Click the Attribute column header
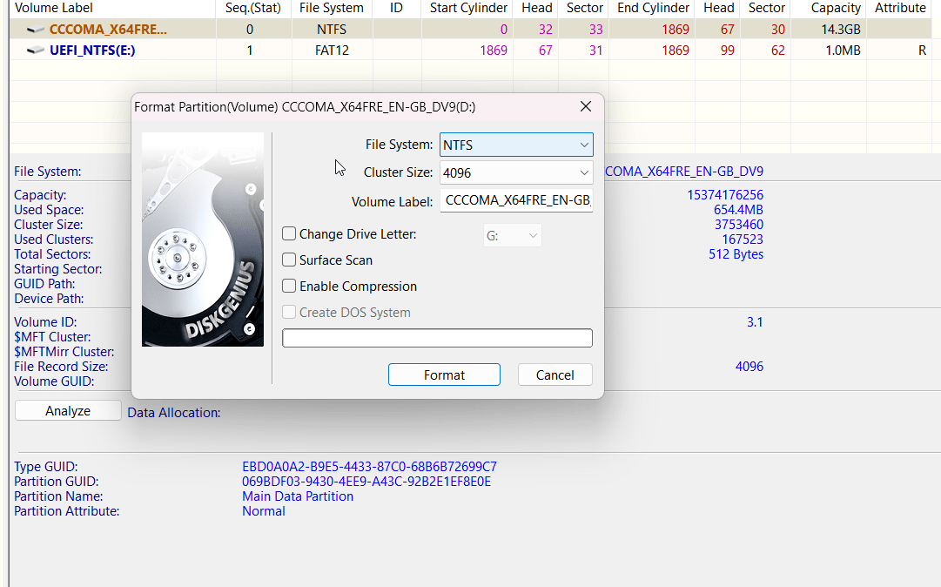Image resolution: width=941 pixels, height=587 pixels. pos(900,8)
